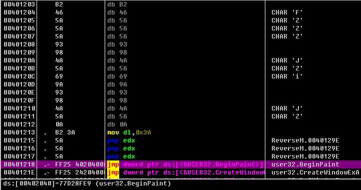361x190 pixels.
Task: Click address 00401212
Action: pos(20,124)
